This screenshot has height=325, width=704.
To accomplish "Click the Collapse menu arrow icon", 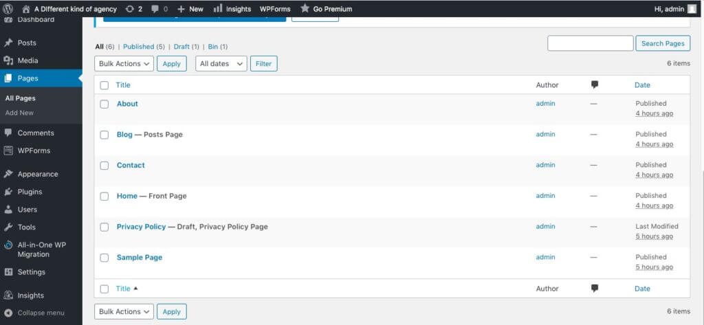I will click(8, 313).
